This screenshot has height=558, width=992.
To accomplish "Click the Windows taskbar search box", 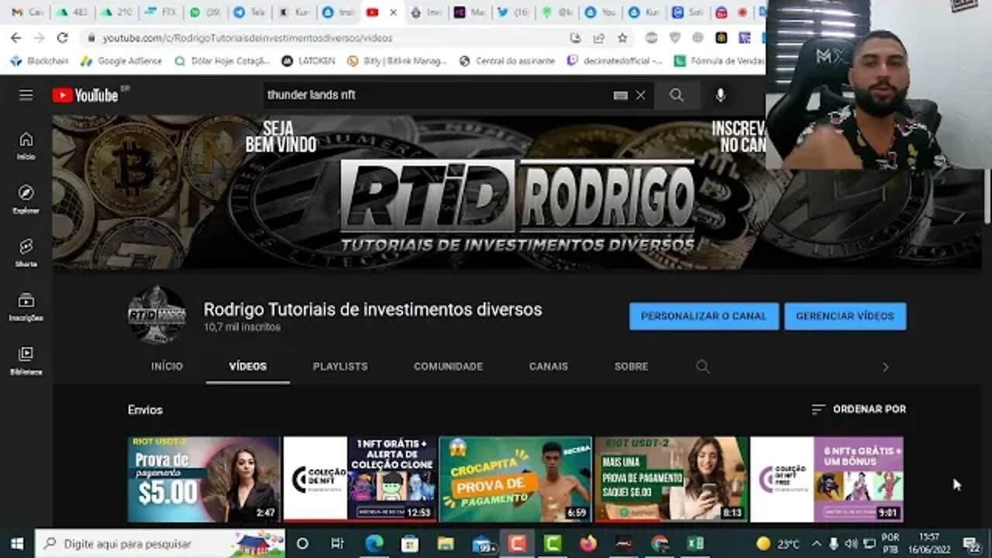I will click(160, 543).
